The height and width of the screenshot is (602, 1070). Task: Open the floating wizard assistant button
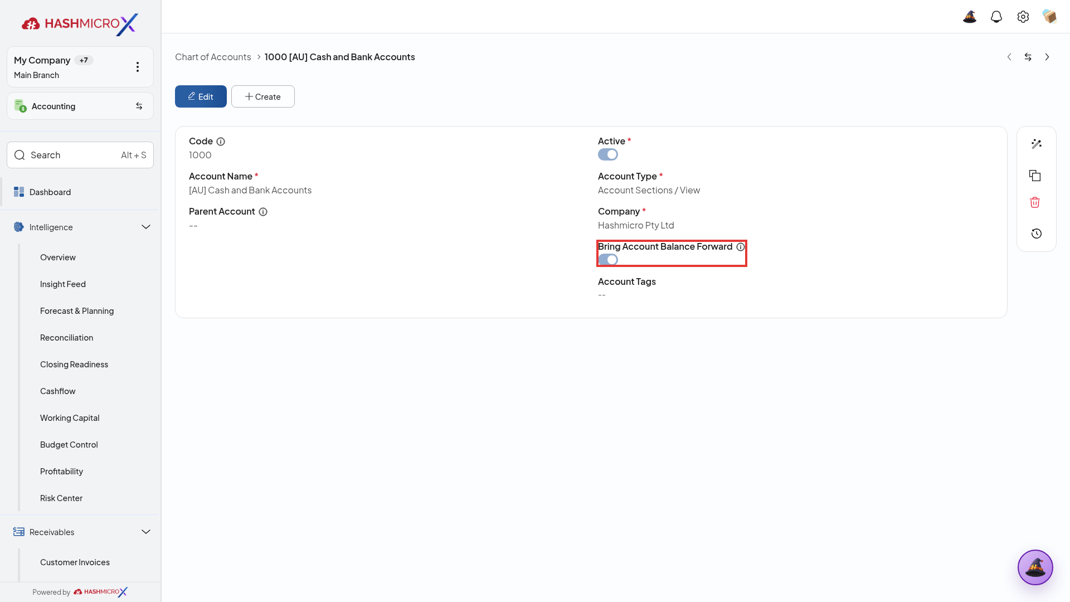1035,567
